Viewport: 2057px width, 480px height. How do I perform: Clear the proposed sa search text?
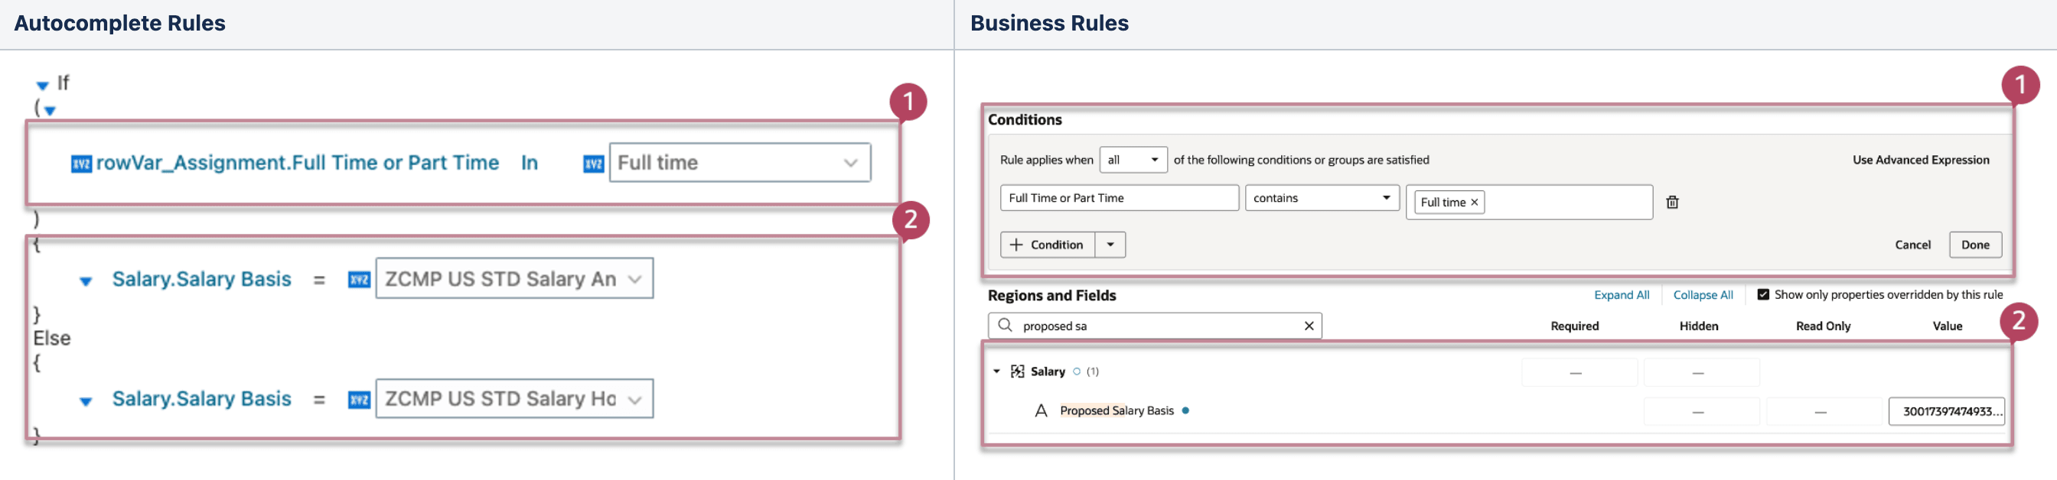point(1309,326)
